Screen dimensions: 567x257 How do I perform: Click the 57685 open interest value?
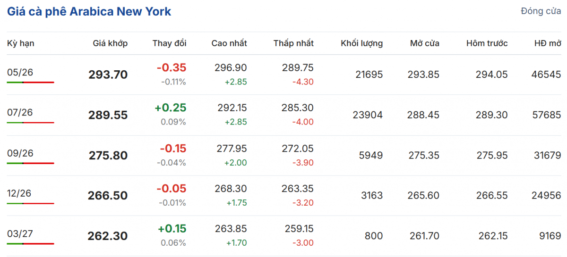click(x=546, y=115)
